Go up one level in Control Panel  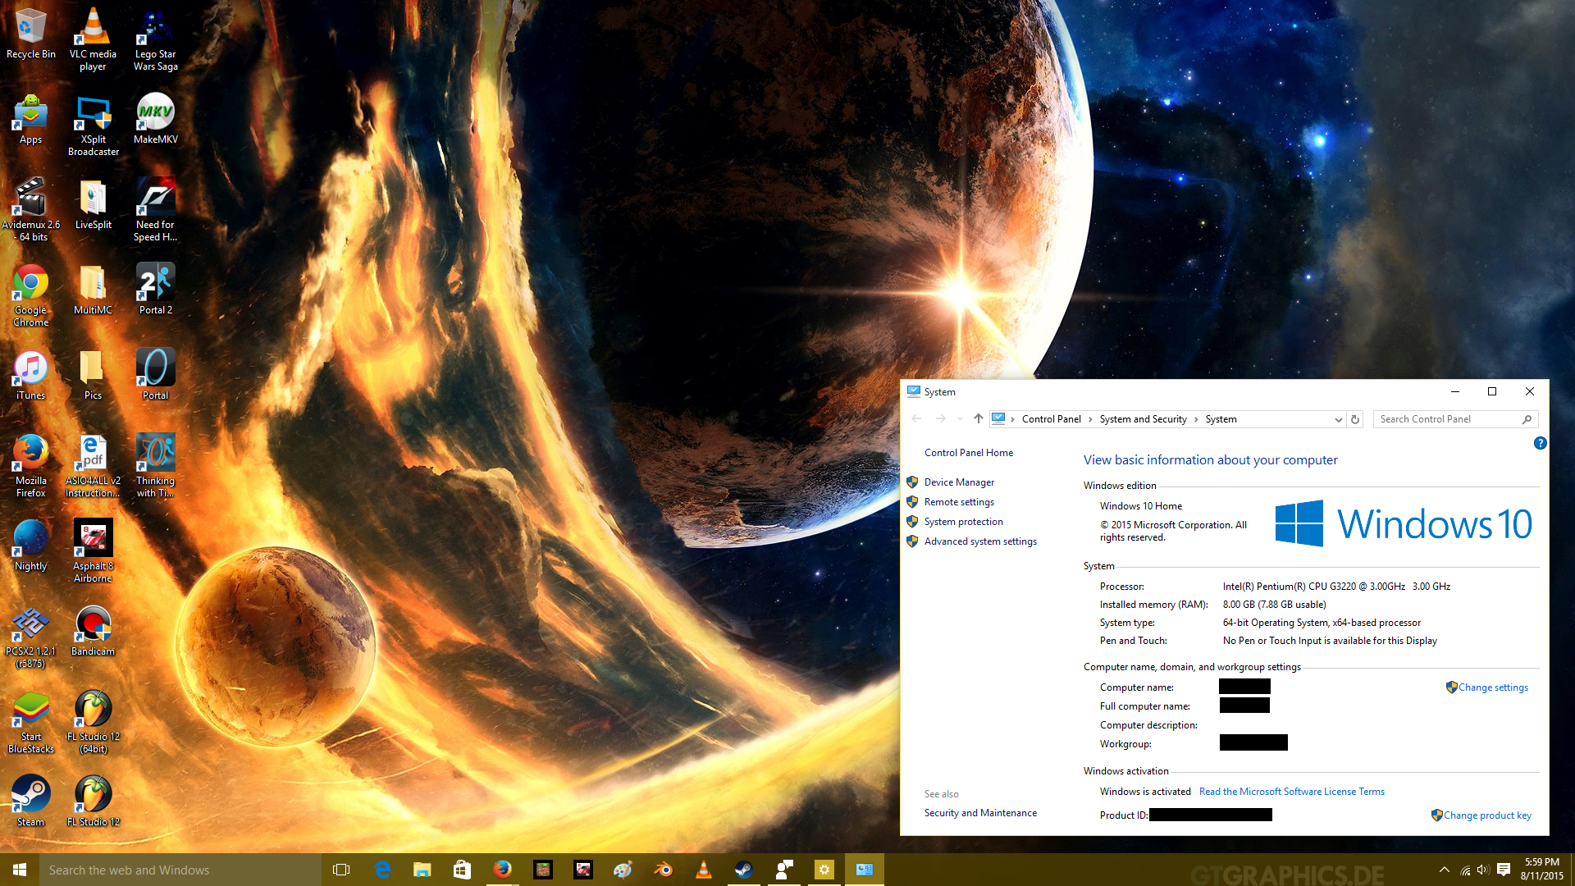(x=978, y=418)
